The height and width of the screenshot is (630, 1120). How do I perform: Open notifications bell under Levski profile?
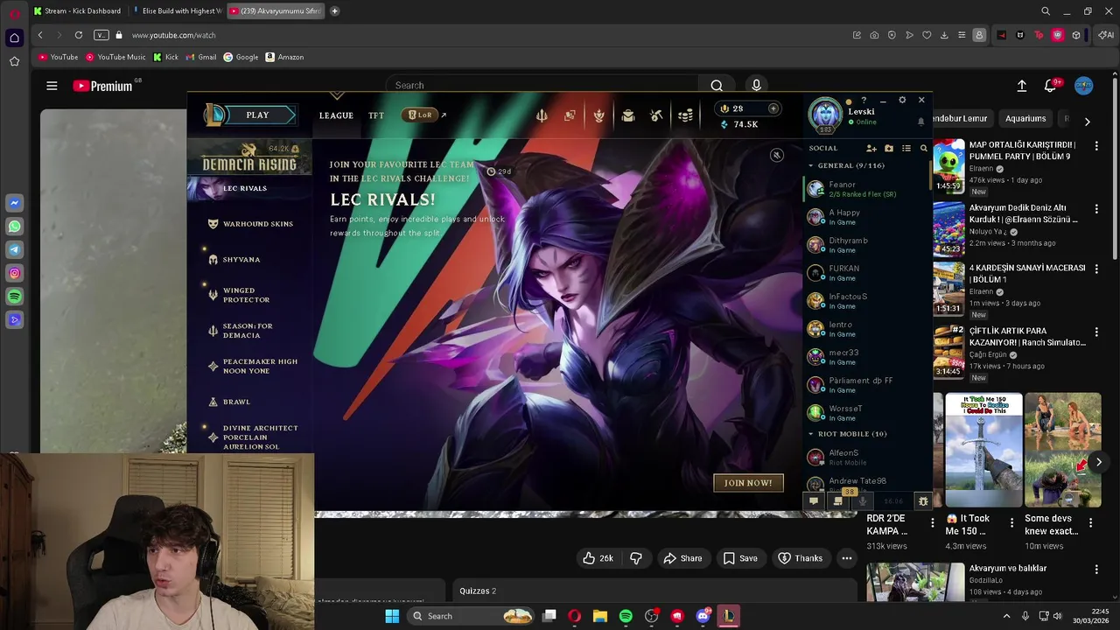(x=920, y=122)
